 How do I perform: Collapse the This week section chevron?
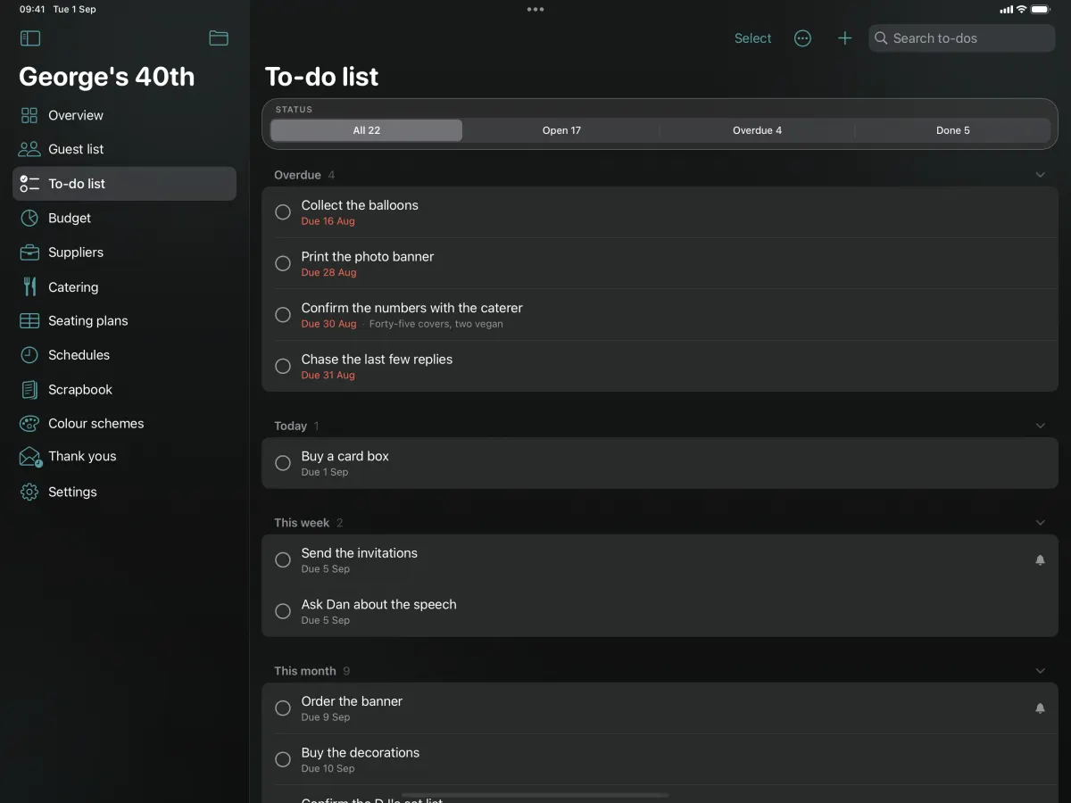click(1040, 523)
